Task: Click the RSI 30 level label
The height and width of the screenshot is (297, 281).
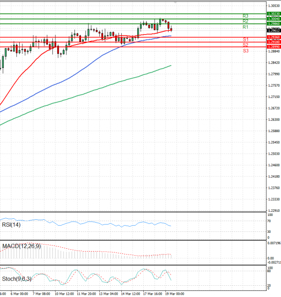Action: 269,232
